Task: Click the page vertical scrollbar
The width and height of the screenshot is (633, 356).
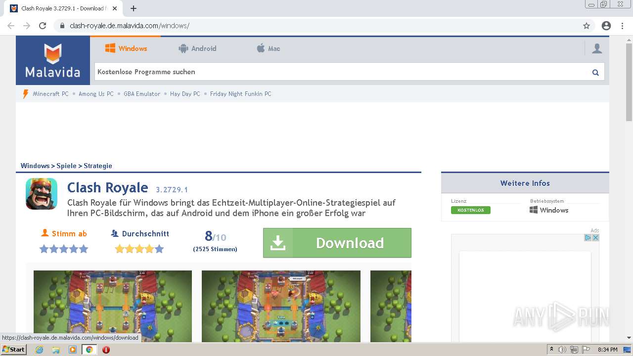Action: (x=629, y=82)
